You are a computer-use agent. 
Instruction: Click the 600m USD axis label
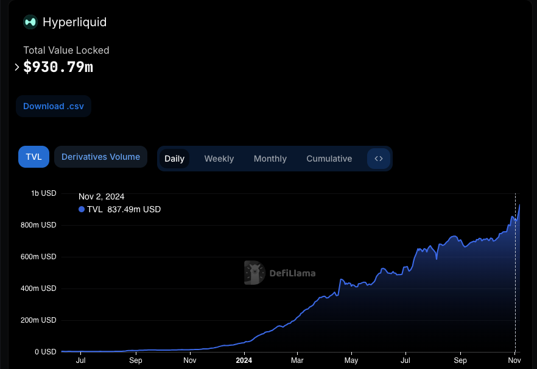(x=38, y=257)
